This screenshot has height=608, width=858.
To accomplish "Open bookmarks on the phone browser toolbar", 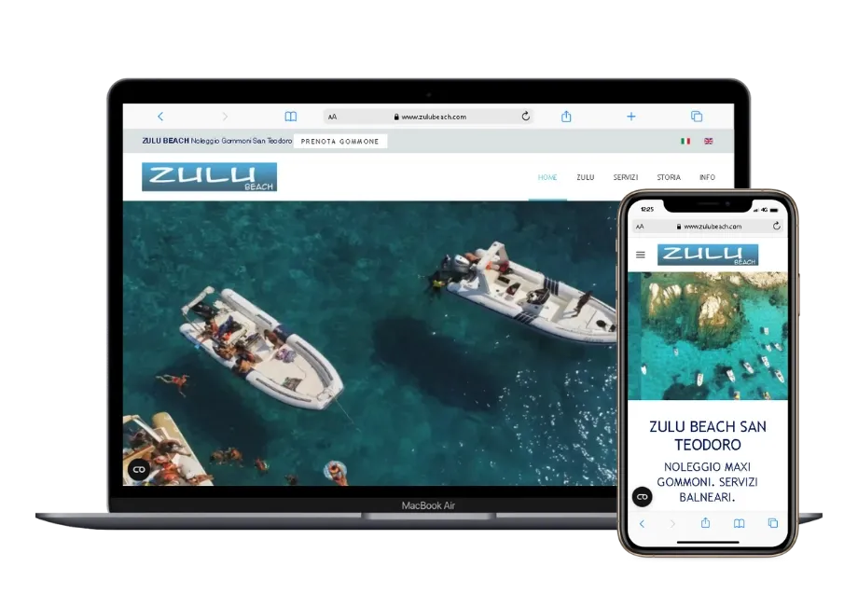I will (739, 523).
